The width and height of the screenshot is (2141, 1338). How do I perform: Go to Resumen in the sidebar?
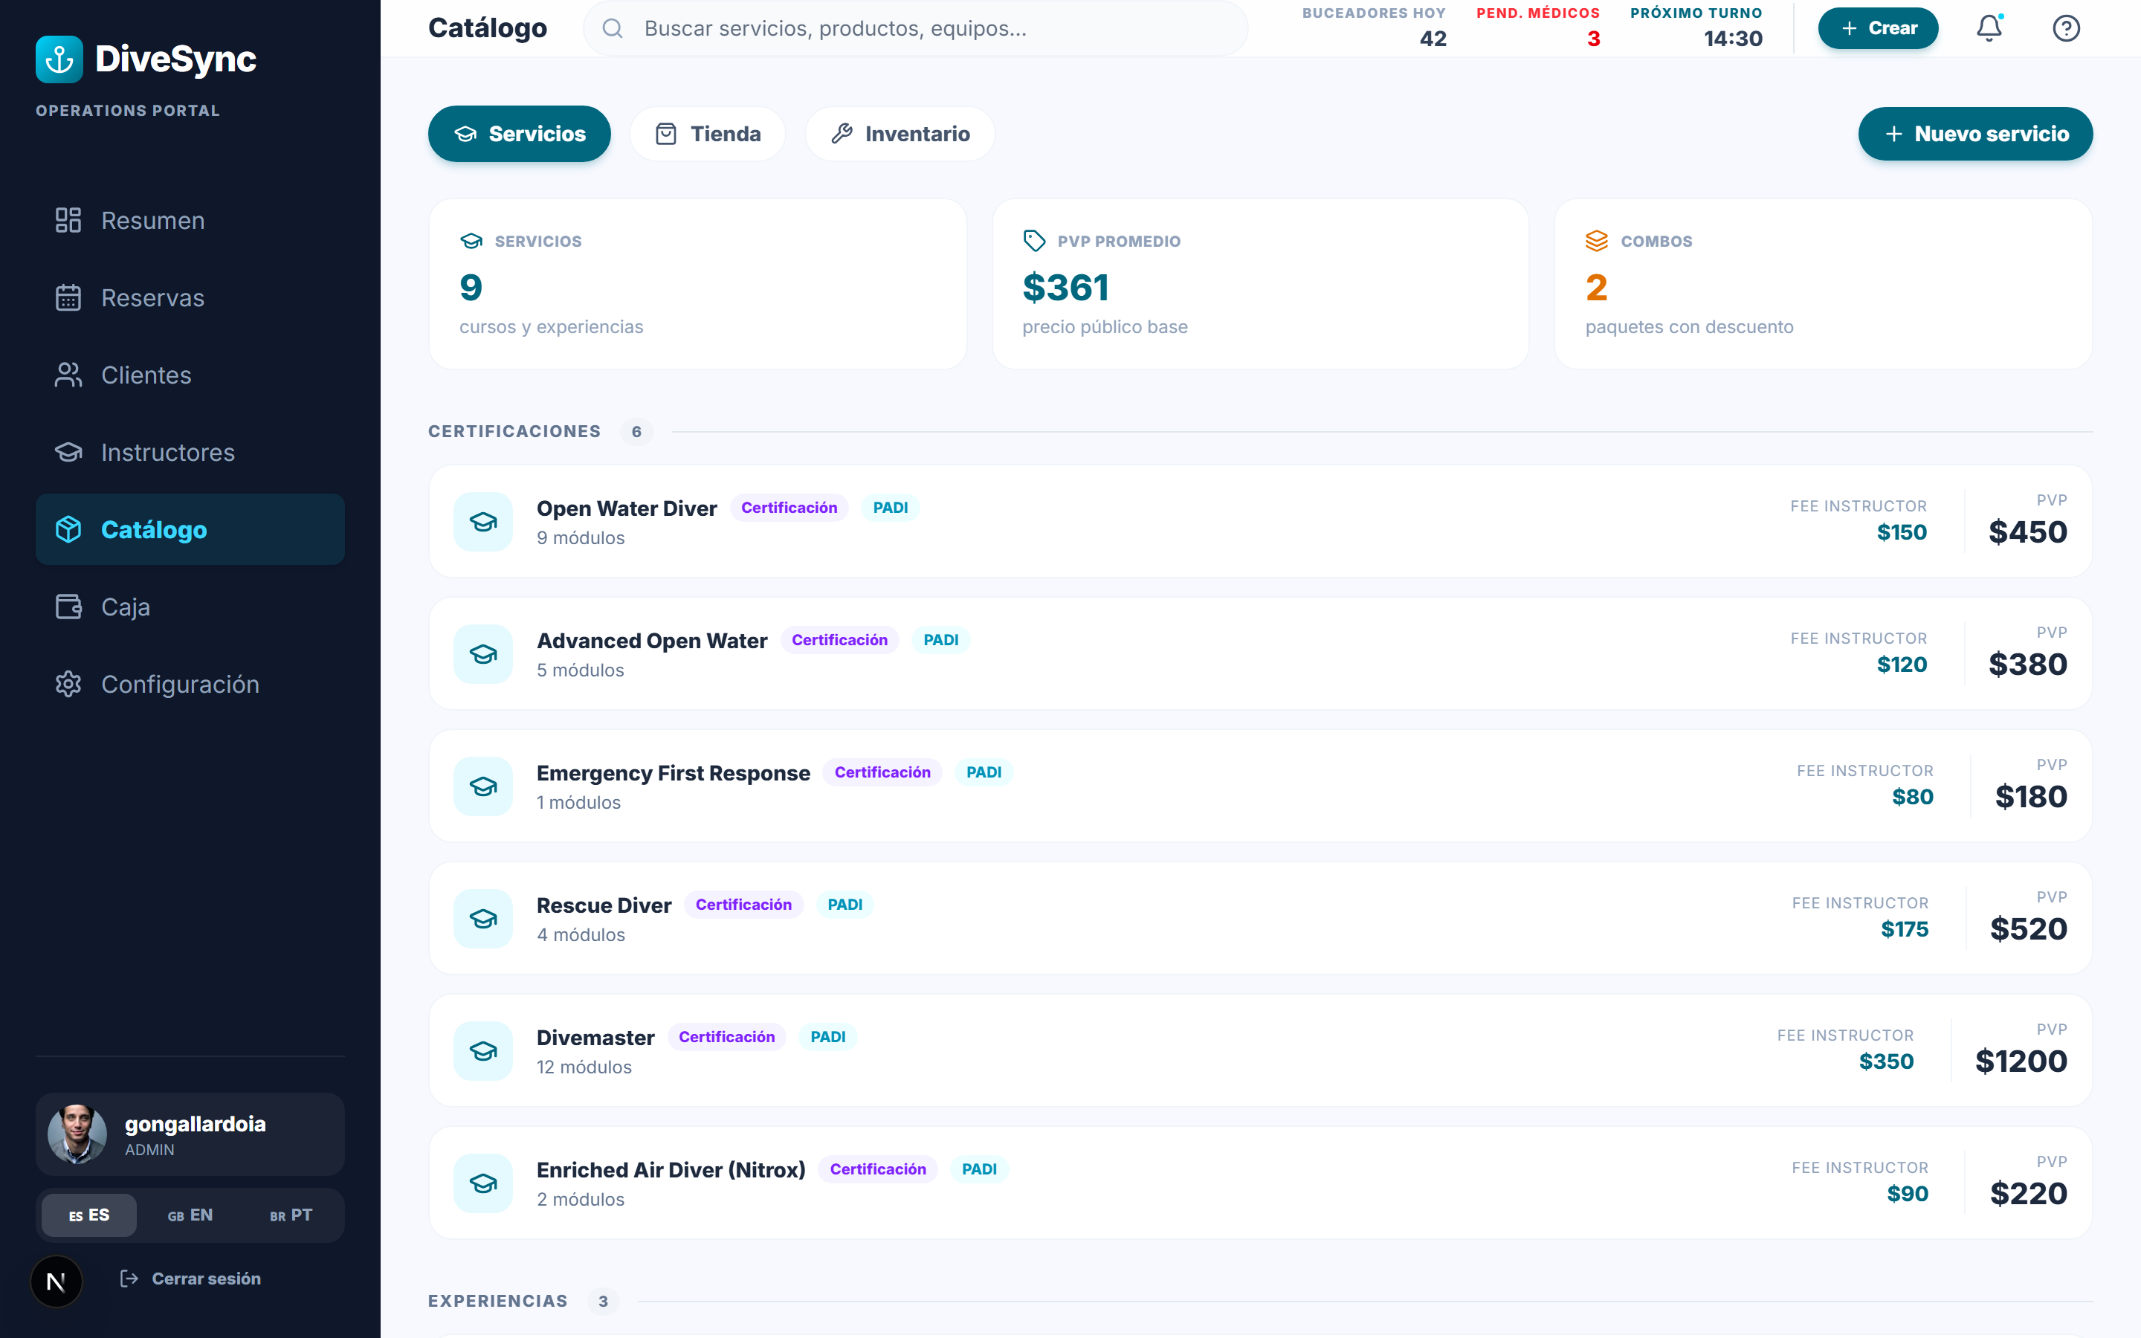(x=190, y=220)
